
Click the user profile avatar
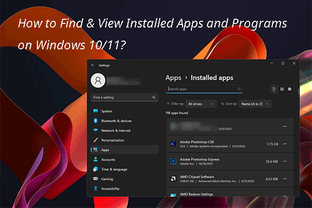pos(98,80)
